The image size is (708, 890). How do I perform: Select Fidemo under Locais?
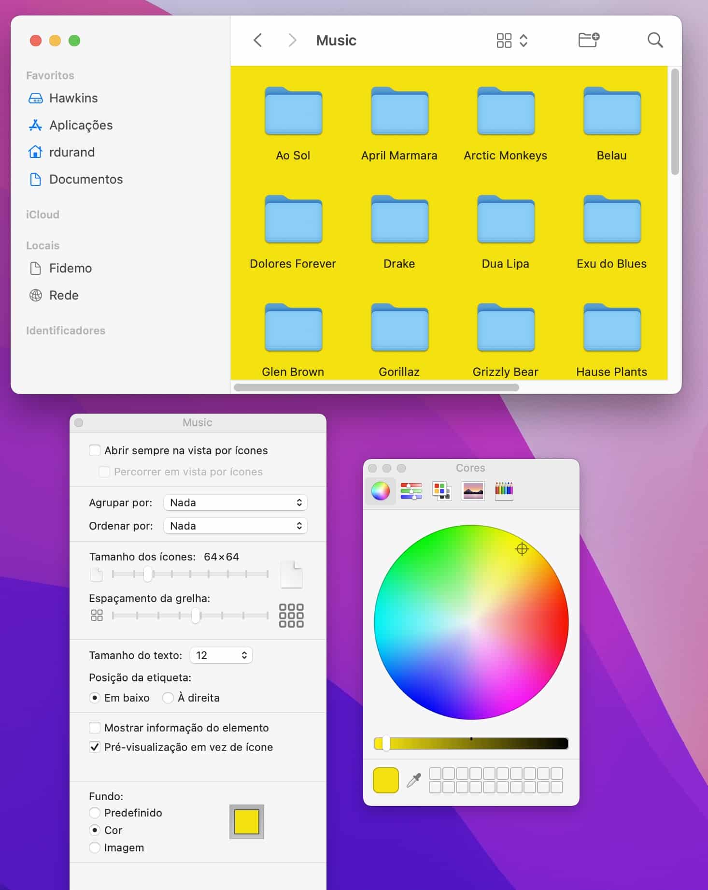point(60,268)
